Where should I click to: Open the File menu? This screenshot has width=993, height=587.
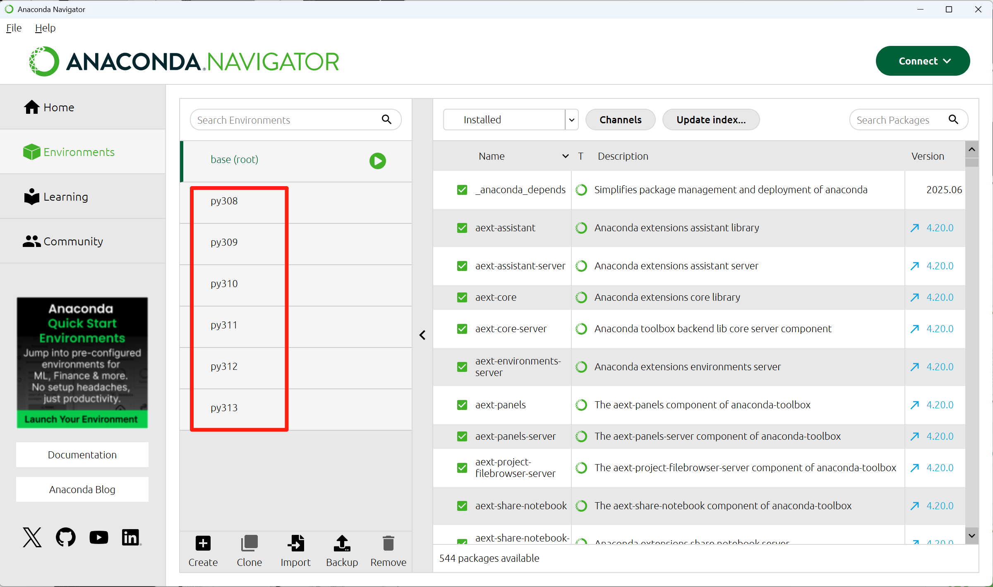tap(14, 28)
